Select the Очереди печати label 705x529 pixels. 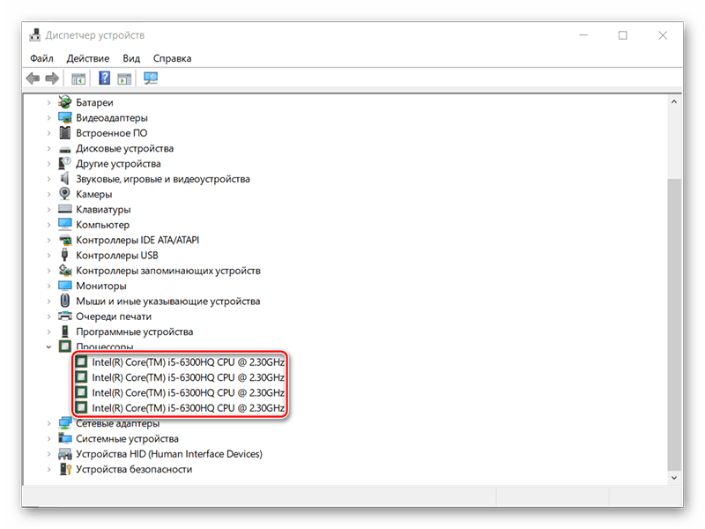[114, 317]
